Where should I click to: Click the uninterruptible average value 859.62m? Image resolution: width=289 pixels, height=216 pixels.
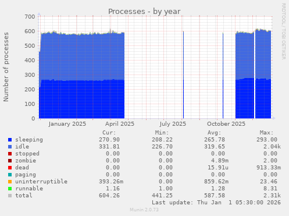click(x=216, y=182)
